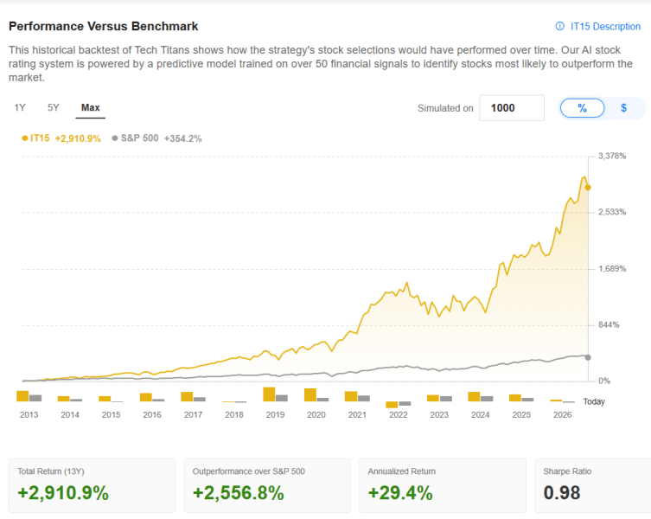Viewport: 651px width, 519px height.
Task: Click the gray S&P 500 legend dot
Action: [115, 138]
